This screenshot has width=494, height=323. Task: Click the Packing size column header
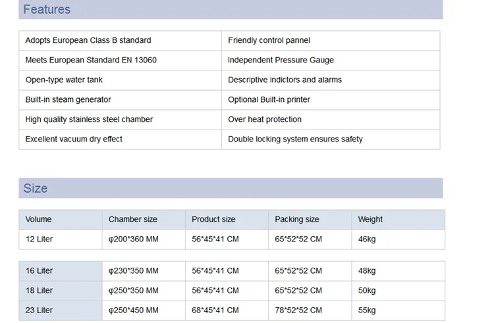297,220
